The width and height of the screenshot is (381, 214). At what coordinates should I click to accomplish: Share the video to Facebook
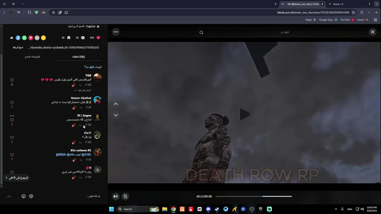[18, 38]
